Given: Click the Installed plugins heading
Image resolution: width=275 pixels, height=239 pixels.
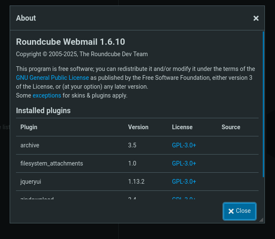Looking at the screenshot, I should [x=43, y=111].
